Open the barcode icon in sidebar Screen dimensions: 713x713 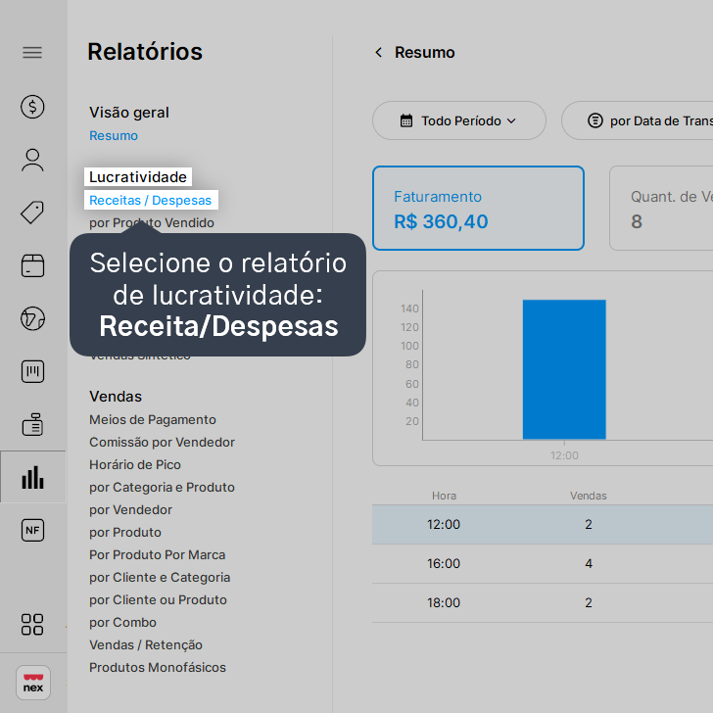point(32,371)
